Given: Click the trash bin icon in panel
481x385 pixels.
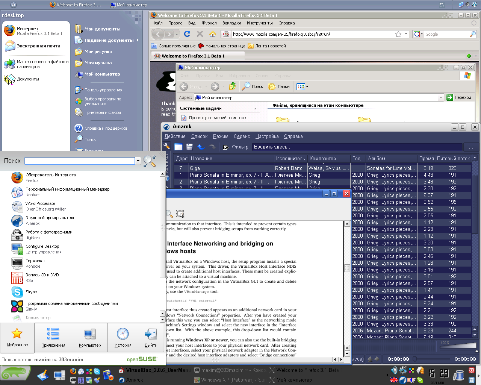Looking at the screenshot, I should click(x=458, y=375).
